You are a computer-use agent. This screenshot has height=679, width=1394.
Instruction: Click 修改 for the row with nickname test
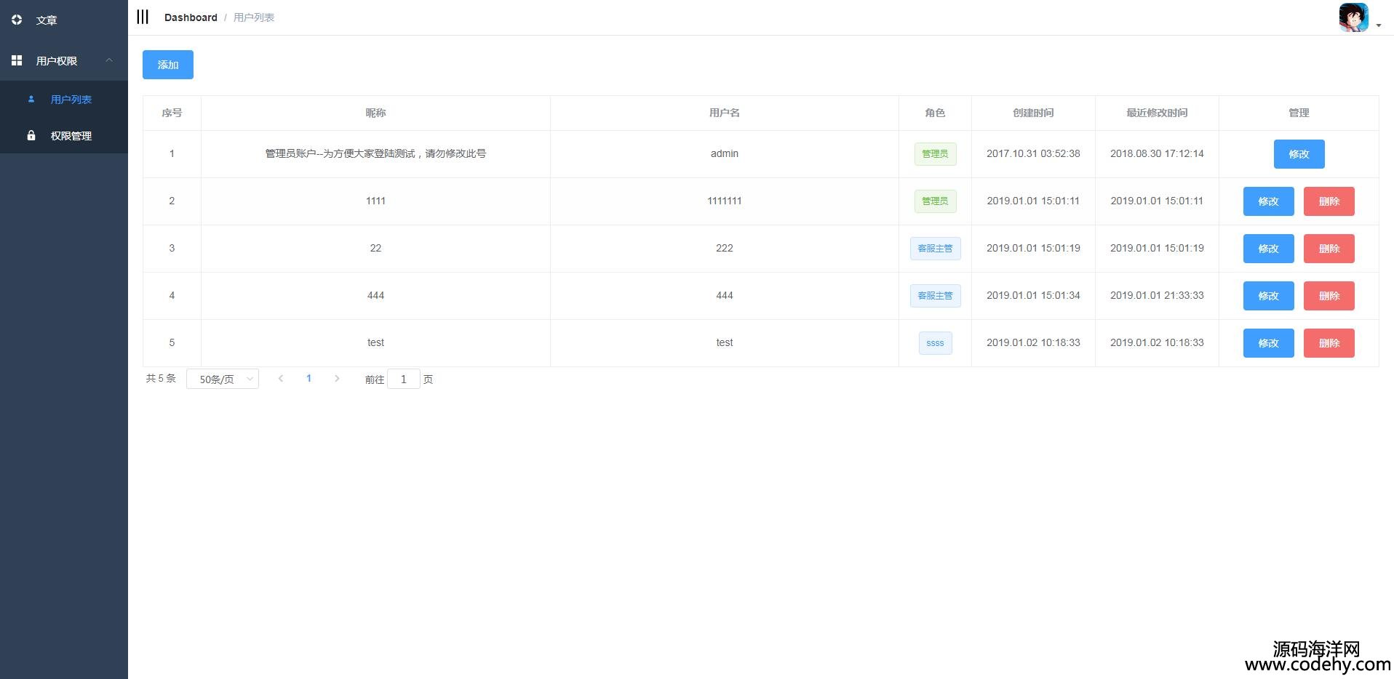click(1268, 343)
